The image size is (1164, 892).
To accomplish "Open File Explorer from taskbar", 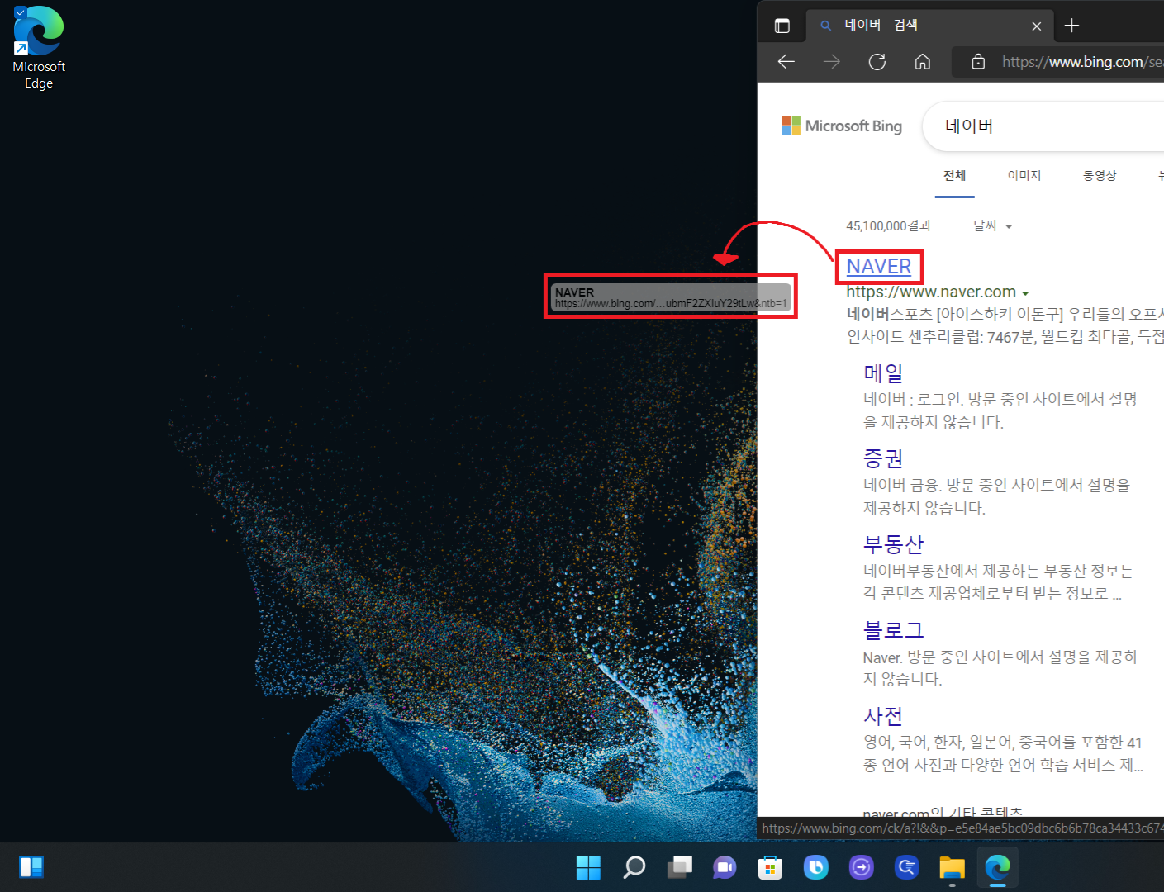I will tap(952, 867).
